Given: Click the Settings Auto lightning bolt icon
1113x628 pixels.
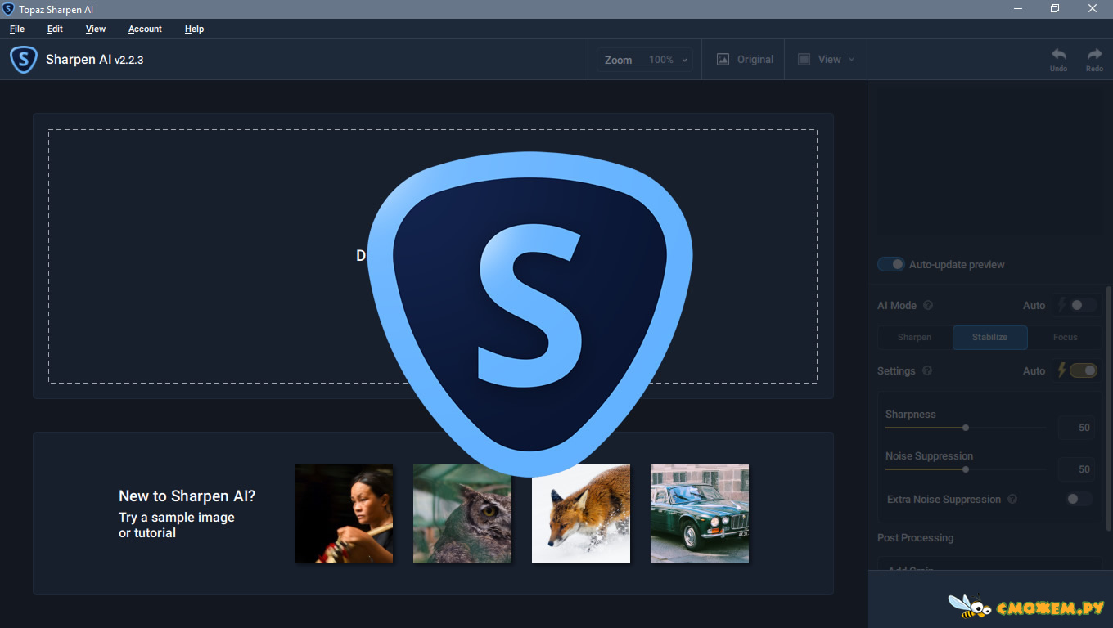Looking at the screenshot, I should point(1061,370).
